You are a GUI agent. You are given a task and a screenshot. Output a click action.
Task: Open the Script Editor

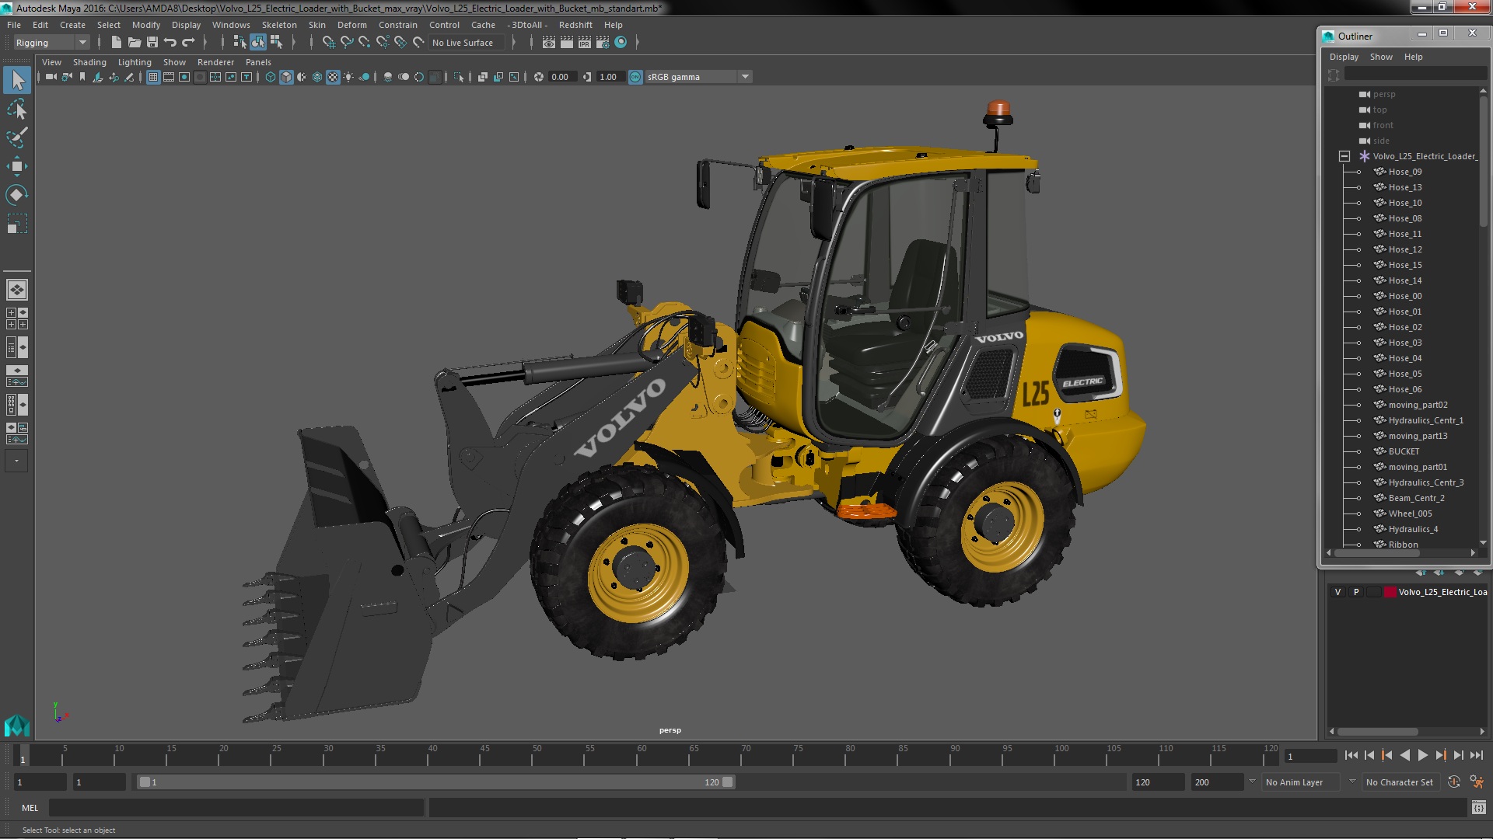(1478, 808)
